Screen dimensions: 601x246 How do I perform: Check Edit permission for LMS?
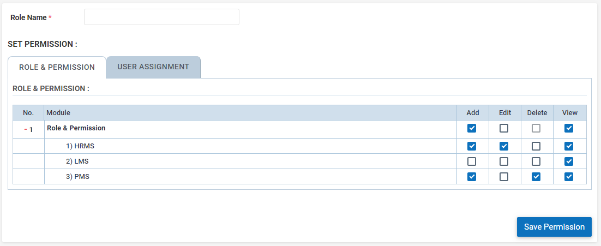click(x=504, y=161)
